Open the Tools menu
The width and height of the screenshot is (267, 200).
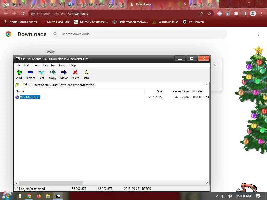click(62, 65)
